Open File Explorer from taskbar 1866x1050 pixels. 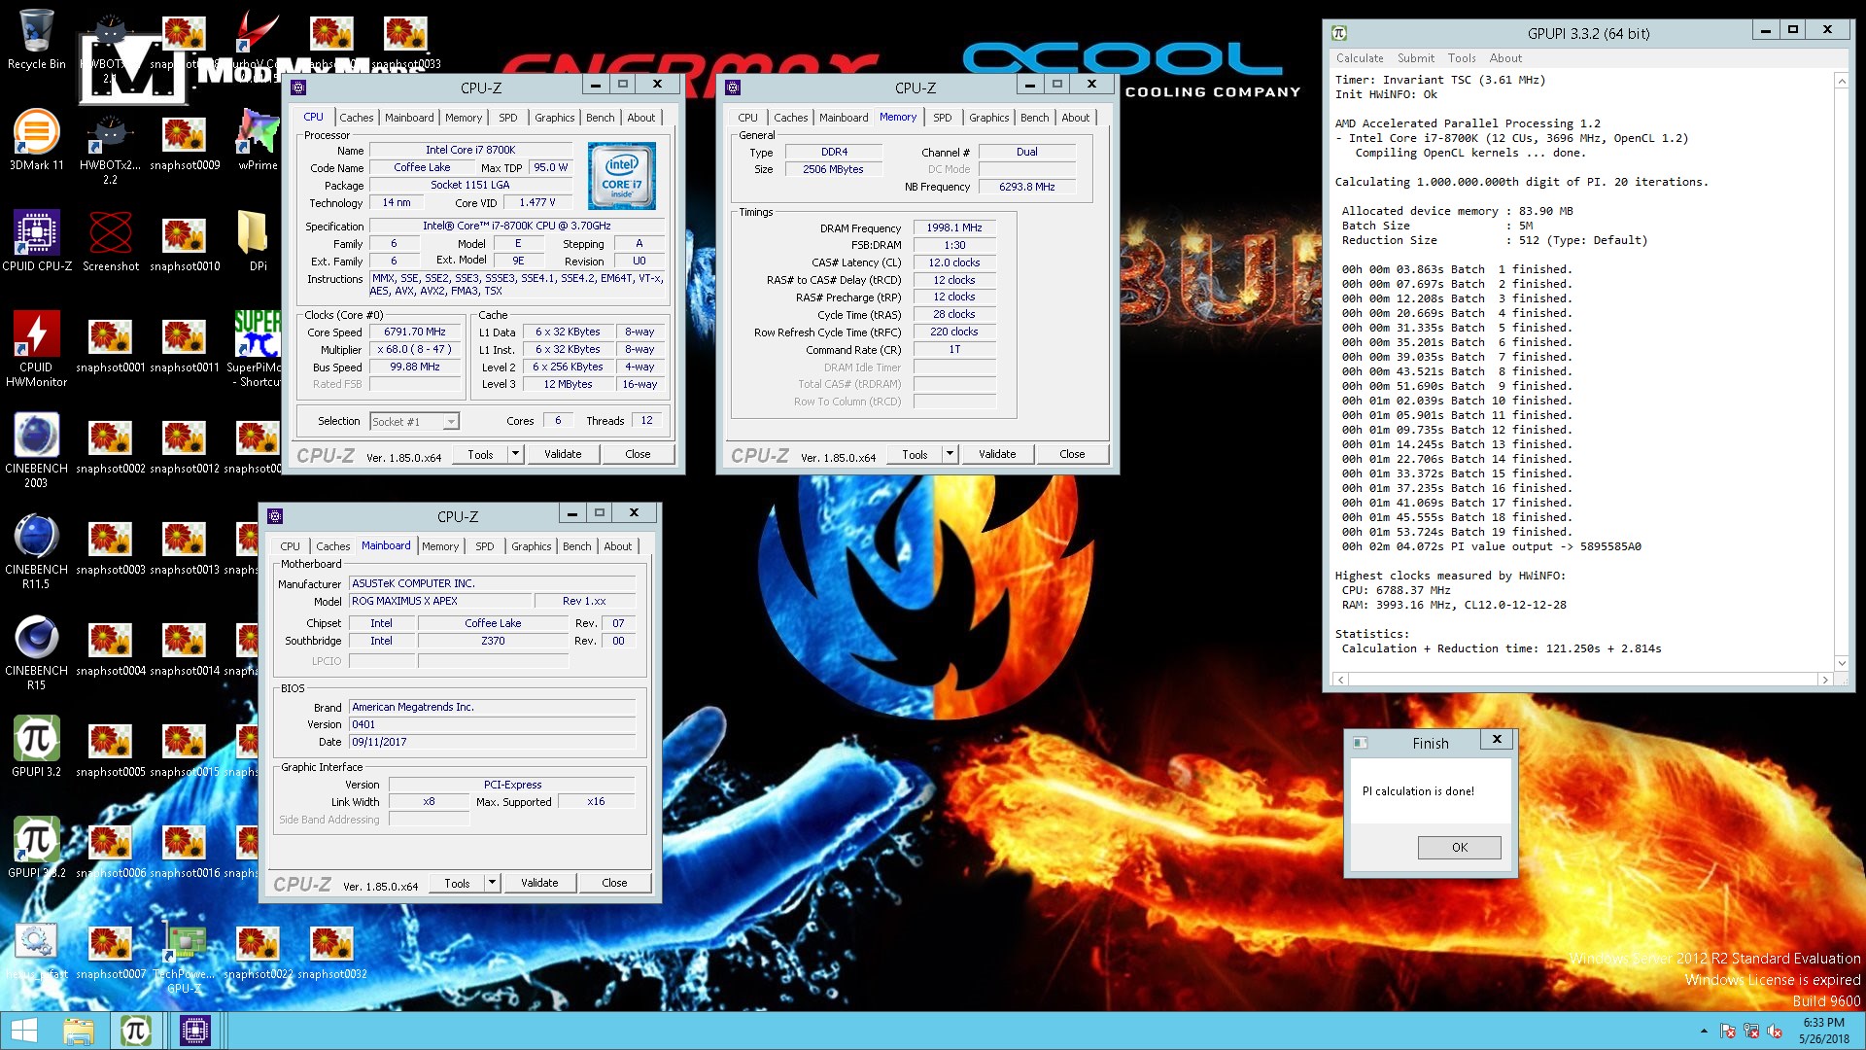[x=79, y=1031]
